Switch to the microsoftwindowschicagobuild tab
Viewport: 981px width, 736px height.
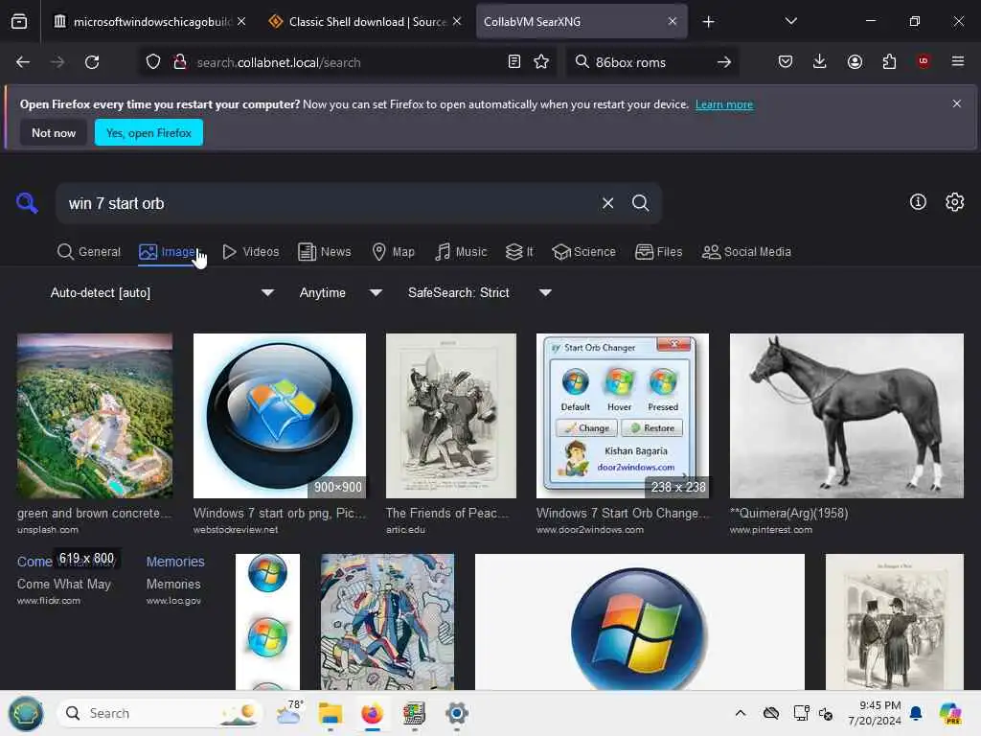(148, 22)
